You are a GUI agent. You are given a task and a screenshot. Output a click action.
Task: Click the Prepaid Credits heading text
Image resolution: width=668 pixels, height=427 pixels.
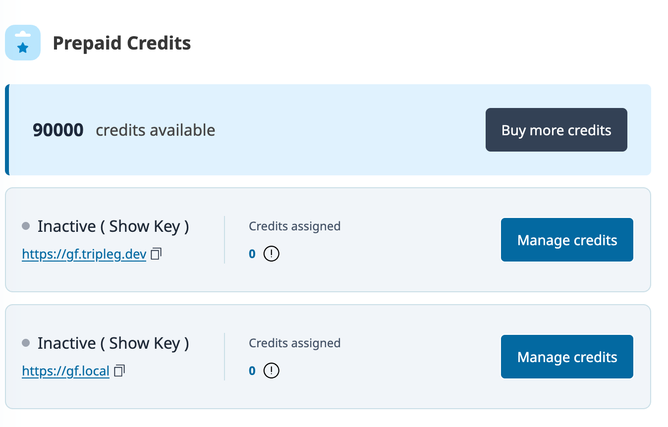pyautogui.click(x=121, y=43)
